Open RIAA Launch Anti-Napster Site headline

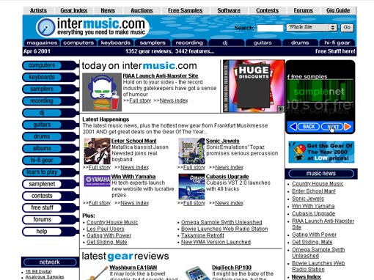click(x=161, y=76)
